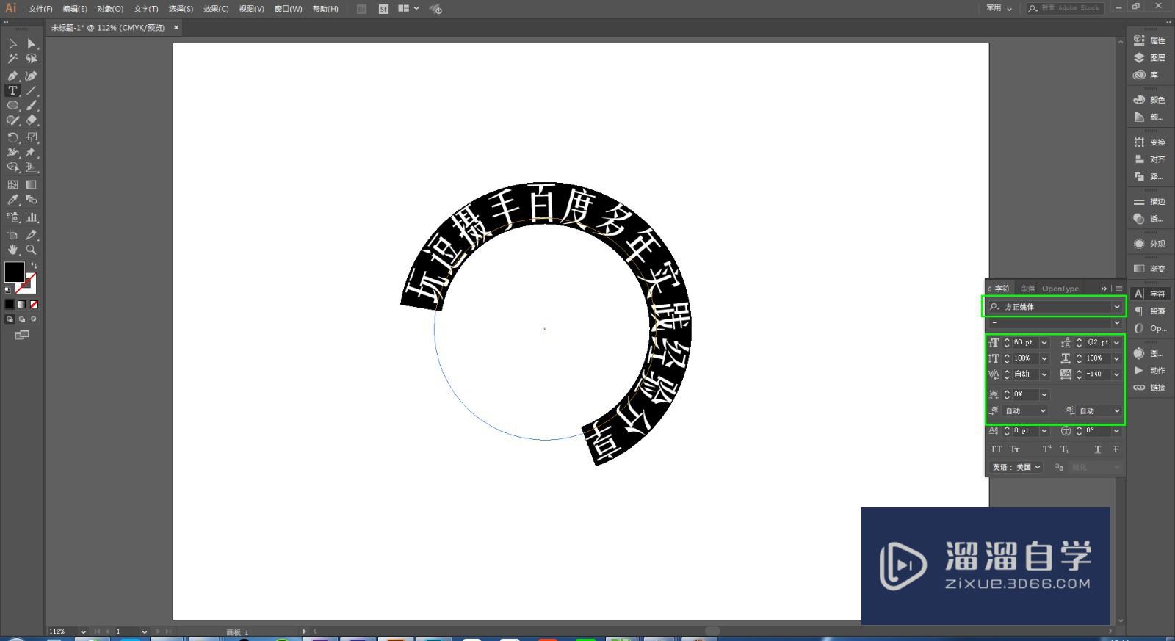The width and height of the screenshot is (1175, 641).
Task: Open the 描边 stroke panel
Action: [x=1149, y=201]
